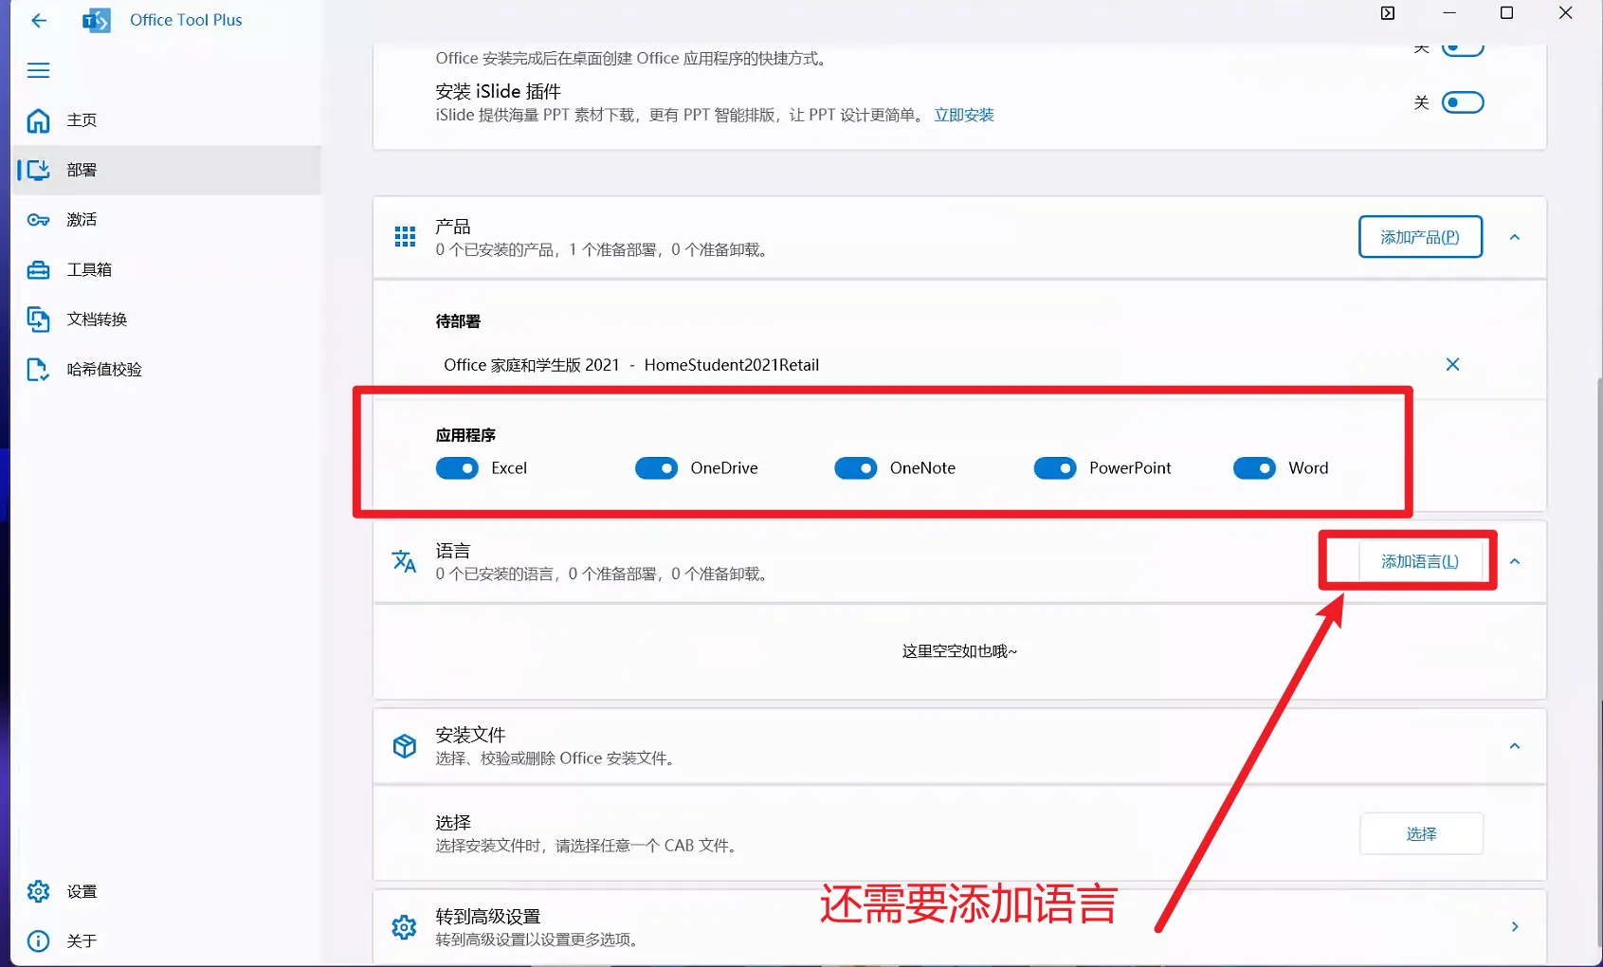The width and height of the screenshot is (1603, 967).
Task: Click the Office Tool Plus logo icon
Action: click(97, 20)
